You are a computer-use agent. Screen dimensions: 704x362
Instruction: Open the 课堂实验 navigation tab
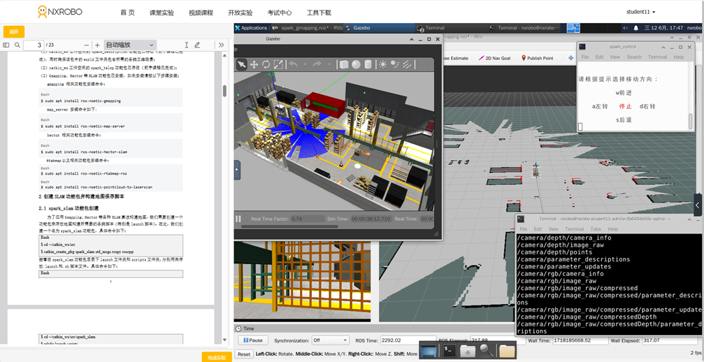coord(161,13)
